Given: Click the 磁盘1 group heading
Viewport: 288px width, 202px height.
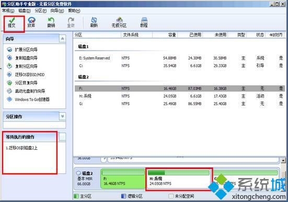Looking at the screenshot, I should tap(84, 46).
